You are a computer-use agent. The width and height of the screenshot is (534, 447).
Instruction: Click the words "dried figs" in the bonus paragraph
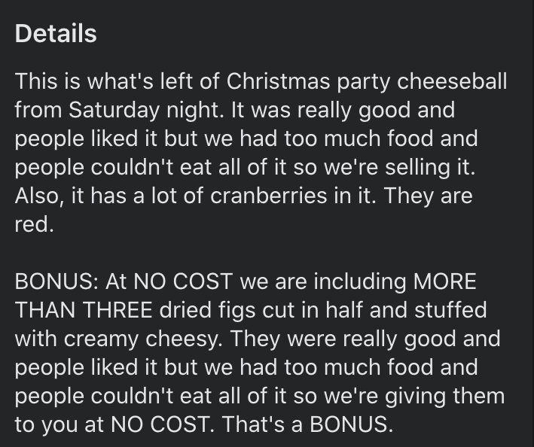click(x=207, y=310)
